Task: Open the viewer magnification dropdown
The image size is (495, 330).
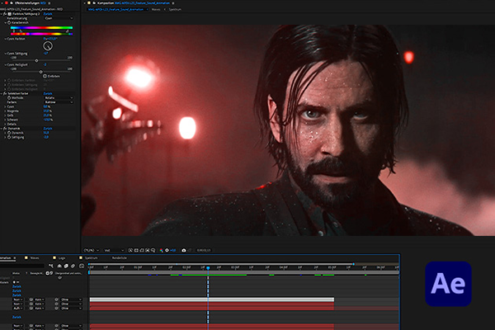Action: (92, 250)
